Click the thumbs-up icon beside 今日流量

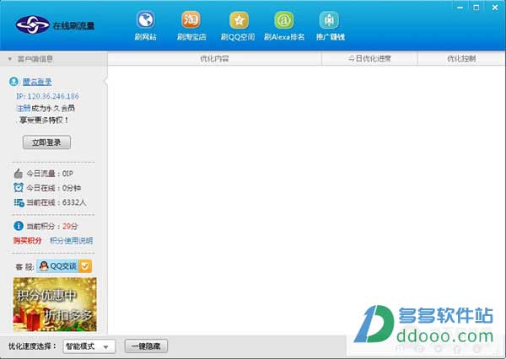coord(19,174)
